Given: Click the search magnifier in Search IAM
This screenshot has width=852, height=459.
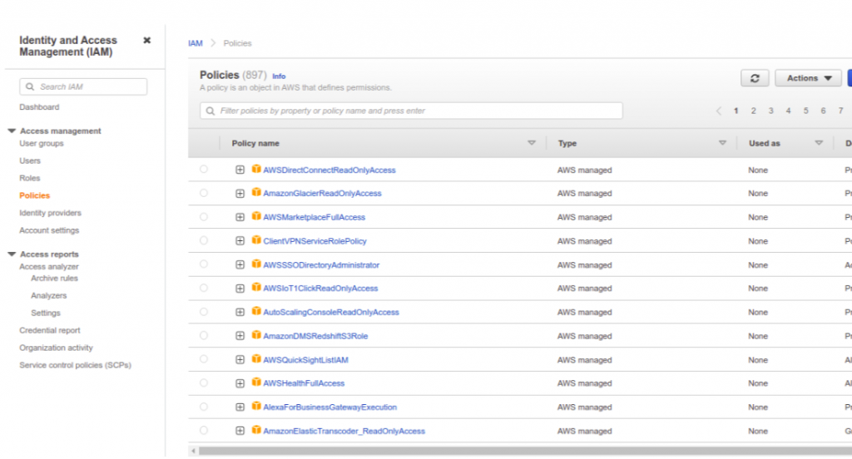Looking at the screenshot, I should [30, 87].
